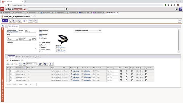This screenshot has width=183, height=103.
Task: Open the Assigned Creator user link
Action: tap(41, 32)
